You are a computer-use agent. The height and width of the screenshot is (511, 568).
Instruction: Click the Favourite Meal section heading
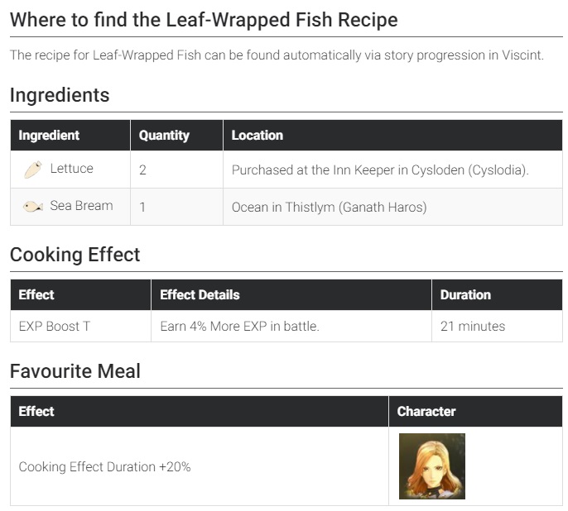click(75, 371)
